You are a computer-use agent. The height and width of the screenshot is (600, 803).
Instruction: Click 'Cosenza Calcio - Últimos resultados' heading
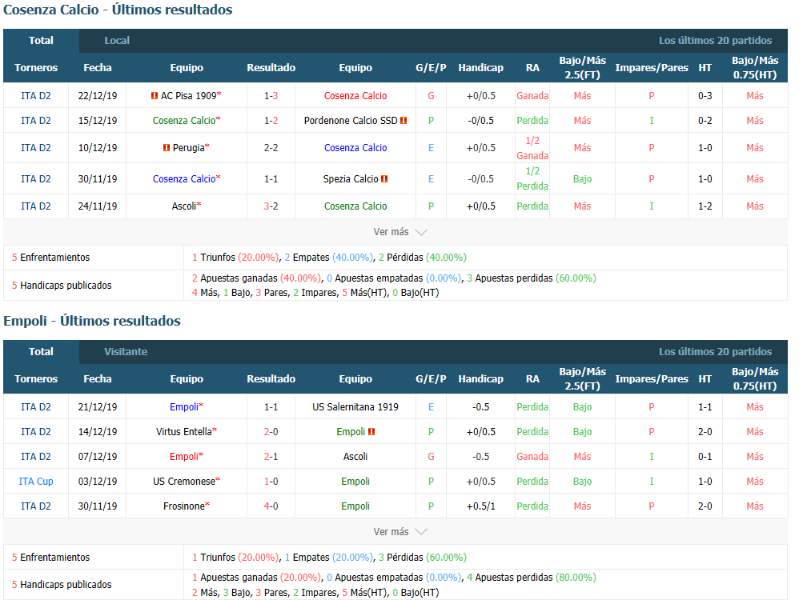point(118,10)
